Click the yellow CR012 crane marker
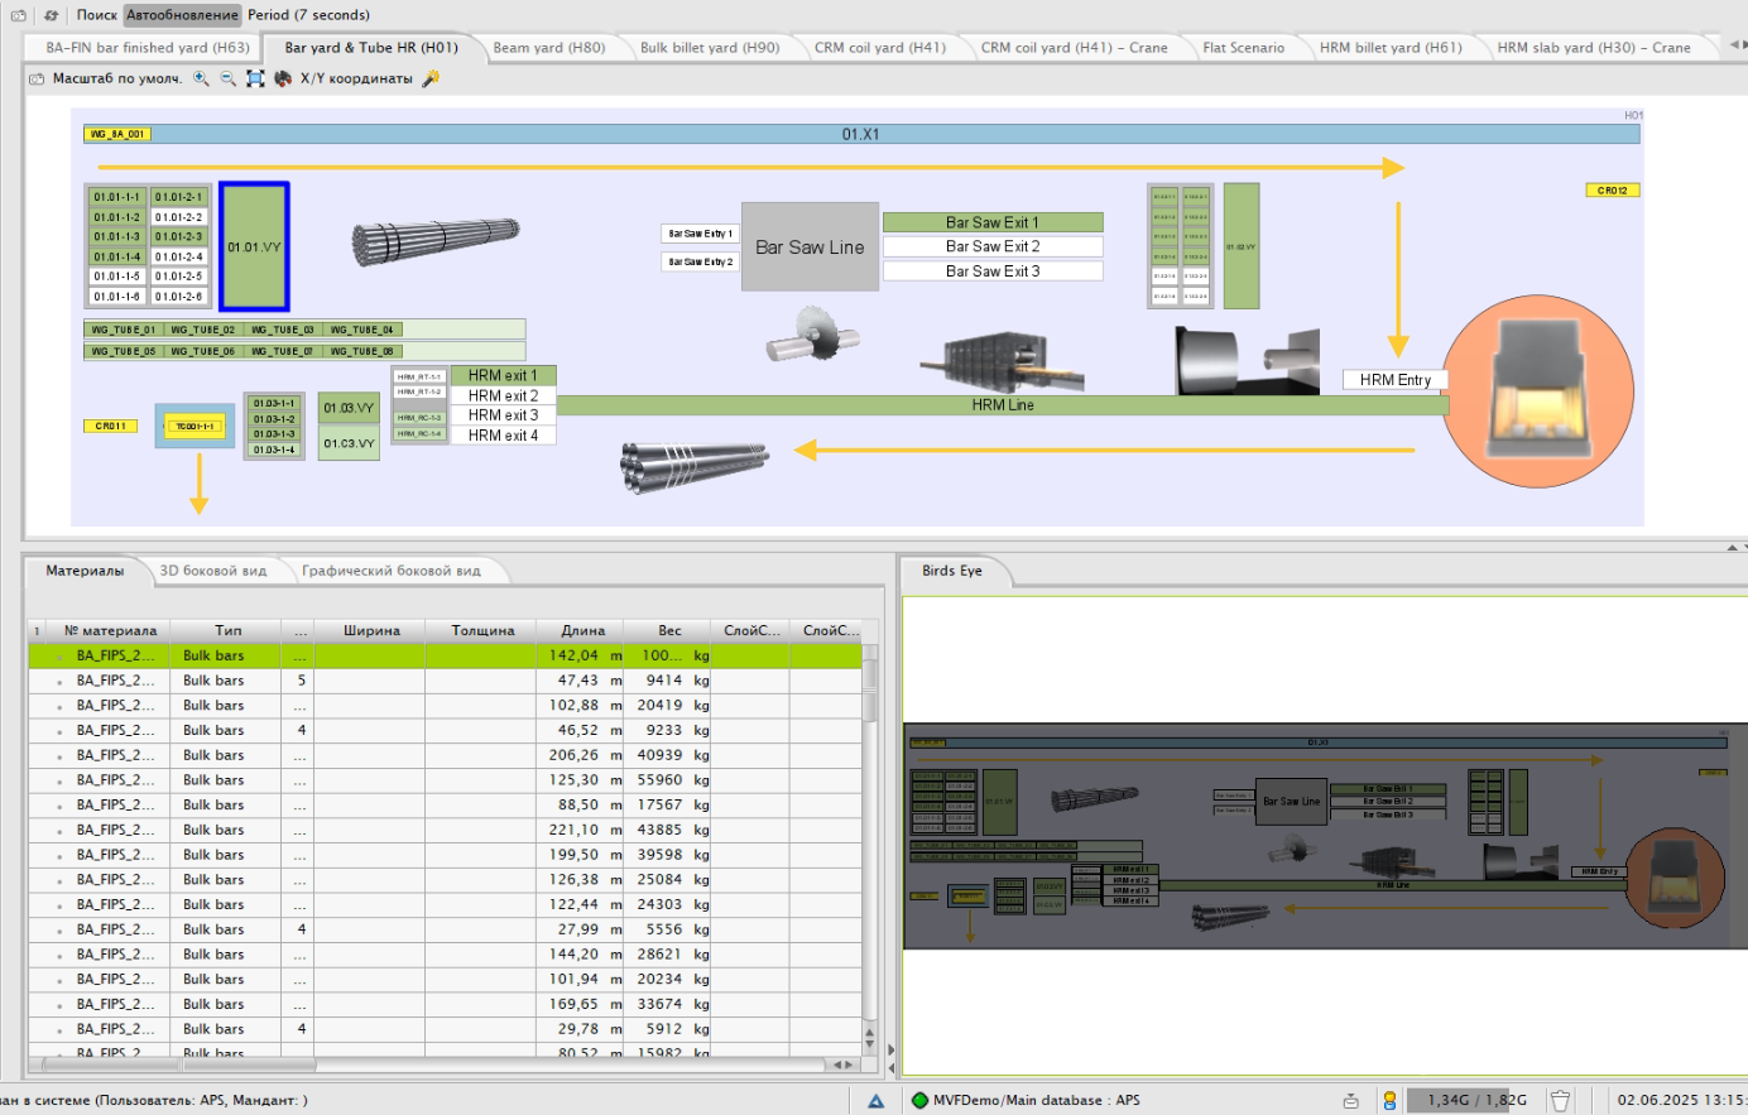 click(x=1612, y=190)
